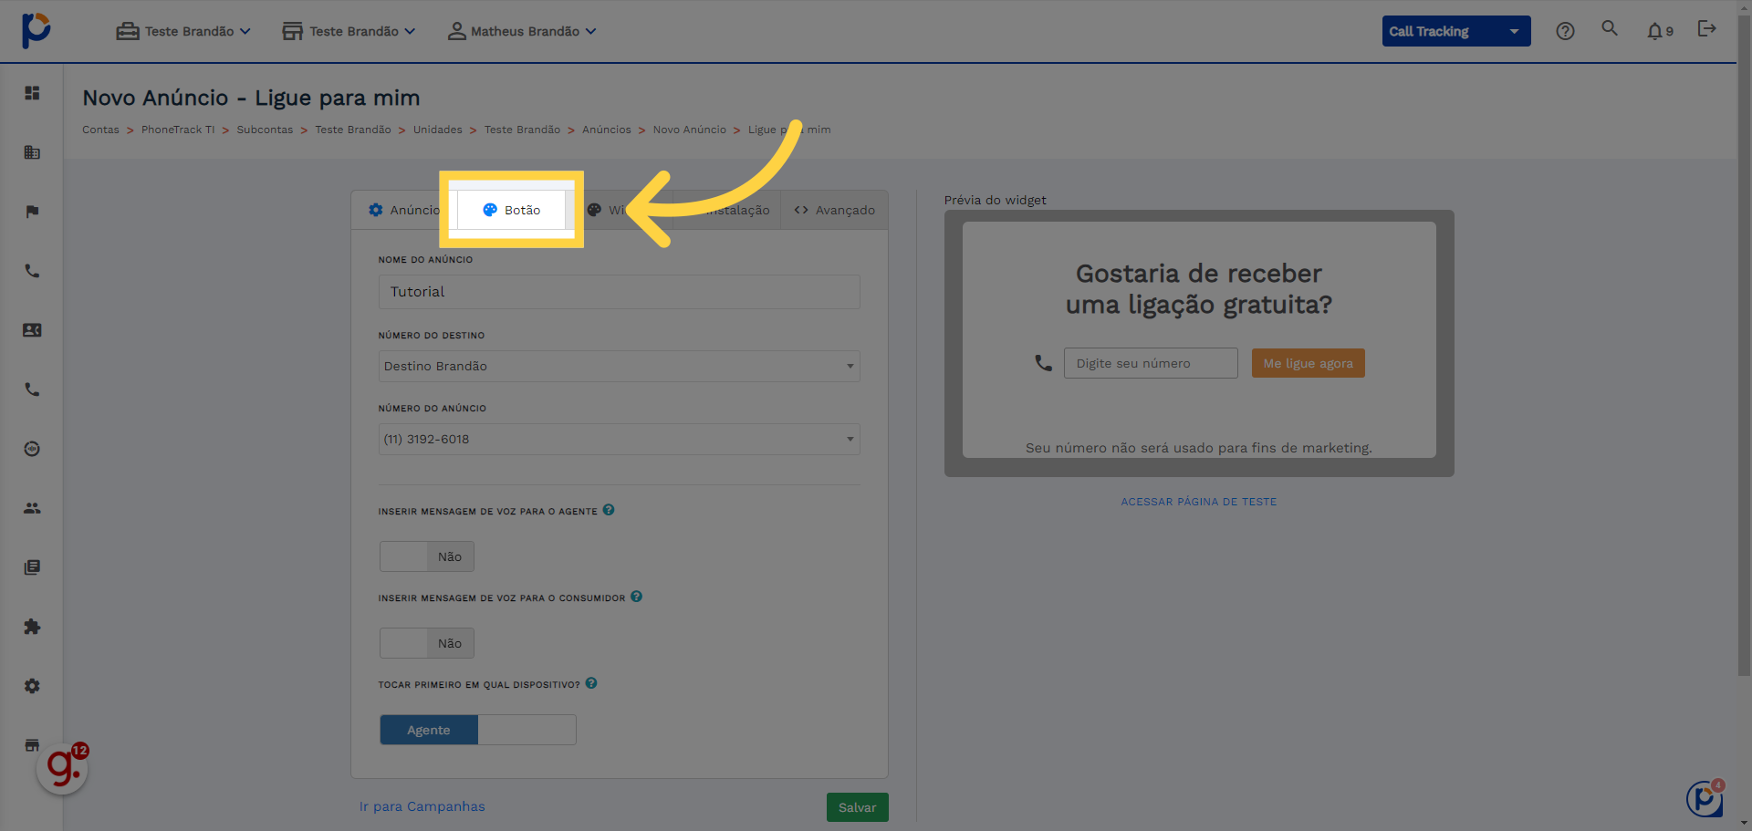Toggle the Agente first-device switch
1752x831 pixels.
(478, 730)
